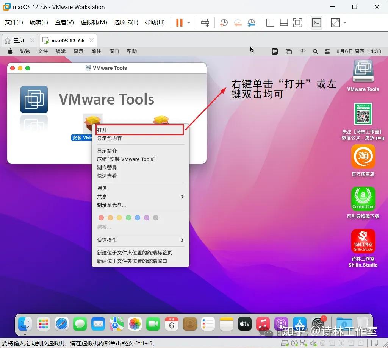Image resolution: width=388 pixels, height=348 pixels.
Task: Open the console view button
Action: [x=316, y=22]
